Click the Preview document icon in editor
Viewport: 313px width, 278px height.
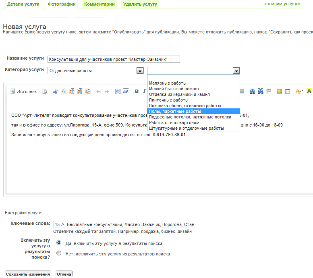[45, 91]
